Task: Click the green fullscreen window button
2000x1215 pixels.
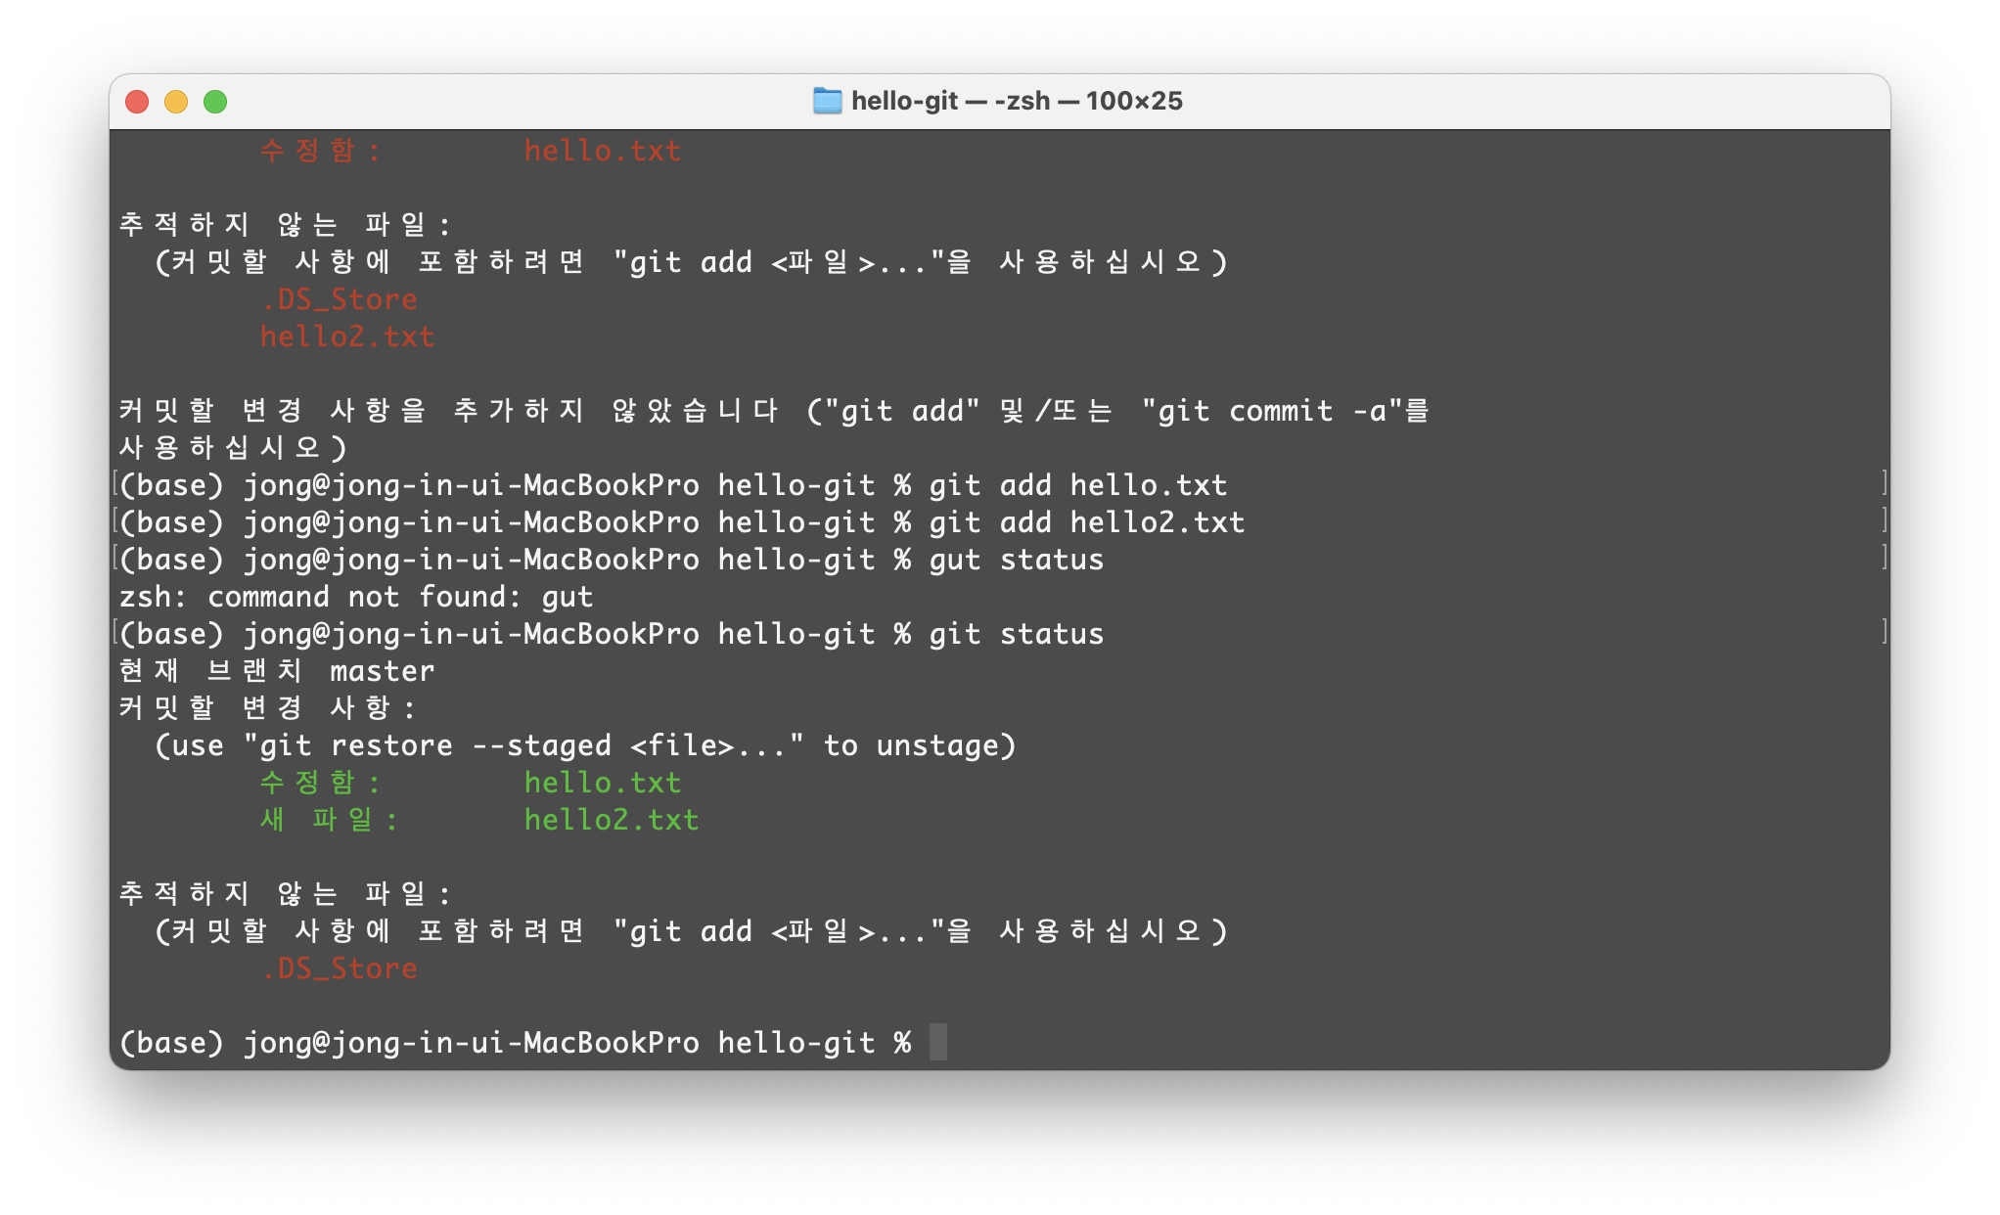Action: point(215,102)
